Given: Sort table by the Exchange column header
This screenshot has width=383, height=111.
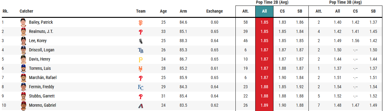Looking at the screenshot, I should [x=214, y=11].
